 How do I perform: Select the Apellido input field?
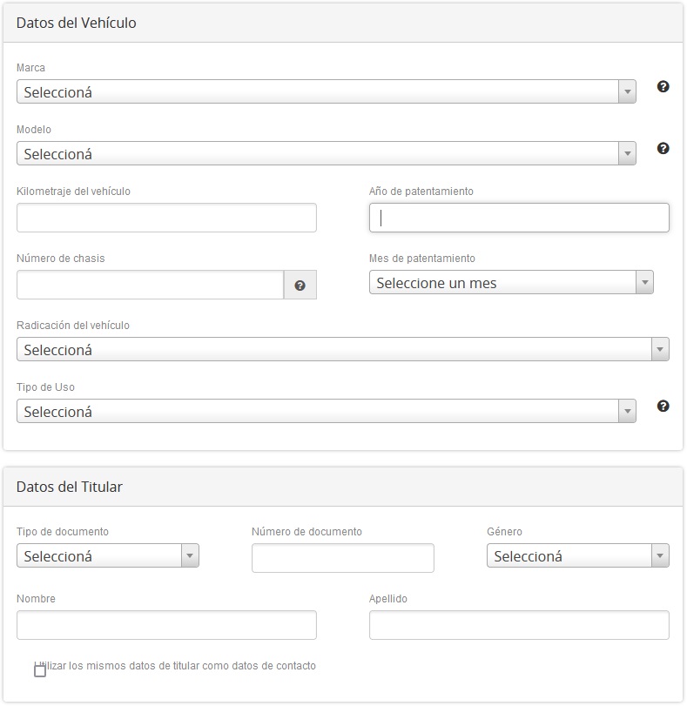click(518, 624)
